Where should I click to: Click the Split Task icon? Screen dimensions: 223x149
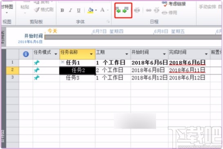tap(137, 10)
